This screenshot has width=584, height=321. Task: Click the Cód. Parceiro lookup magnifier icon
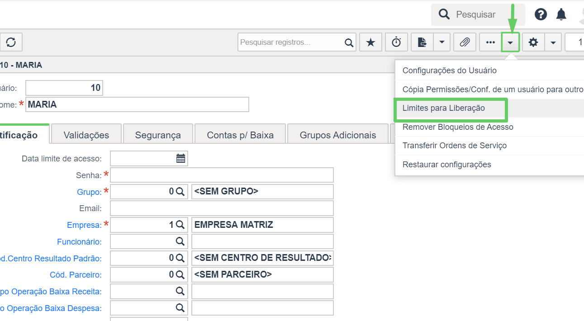(x=180, y=274)
